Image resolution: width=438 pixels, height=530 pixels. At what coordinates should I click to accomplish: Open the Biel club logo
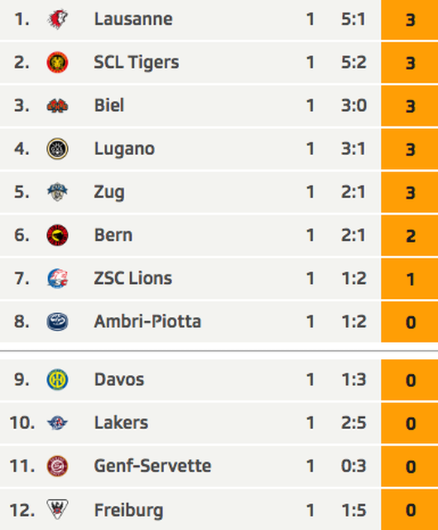(57, 106)
